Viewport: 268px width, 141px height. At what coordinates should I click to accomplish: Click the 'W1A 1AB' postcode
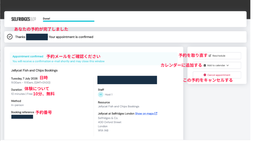[x=103, y=131]
